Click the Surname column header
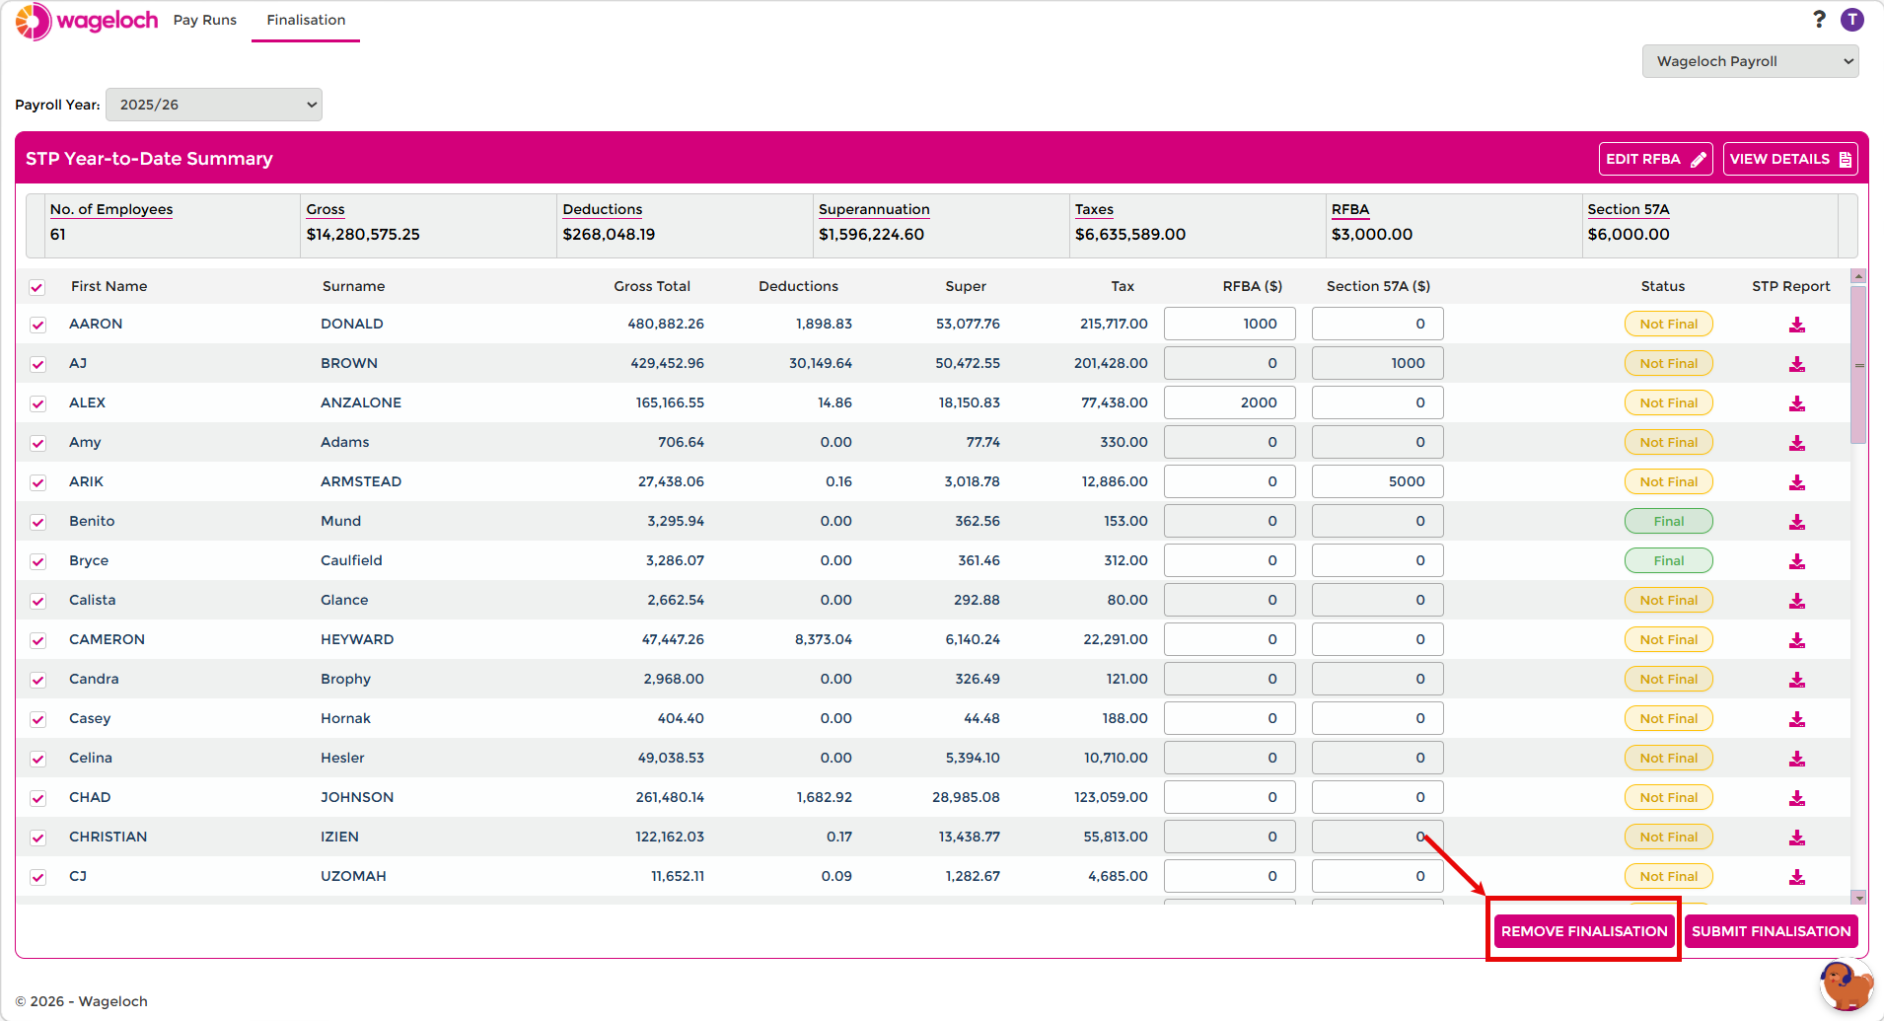This screenshot has height=1021, width=1884. click(353, 286)
